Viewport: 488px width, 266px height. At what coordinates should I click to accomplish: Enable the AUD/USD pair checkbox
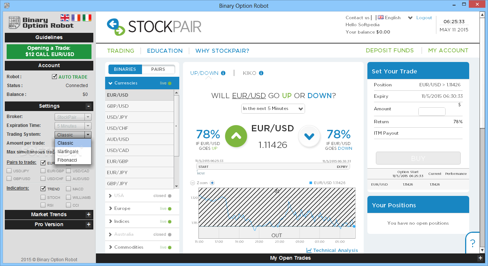tap(69, 179)
